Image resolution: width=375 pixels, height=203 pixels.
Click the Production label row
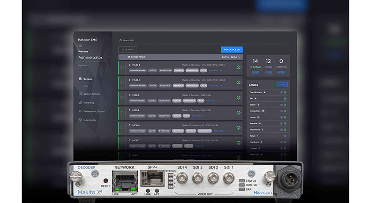click(x=268, y=111)
